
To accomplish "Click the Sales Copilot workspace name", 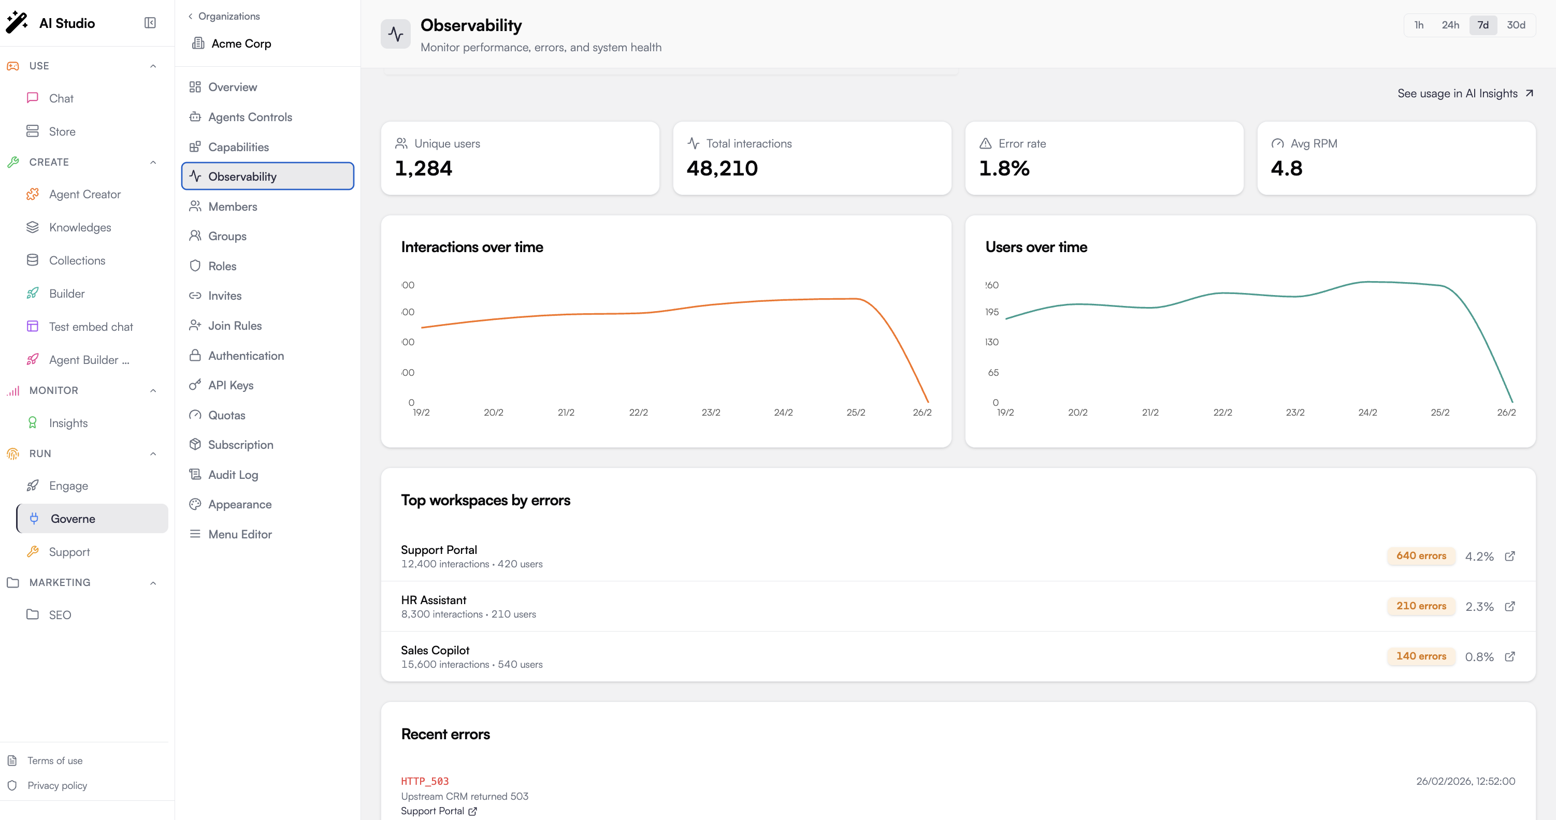I will tap(435, 650).
